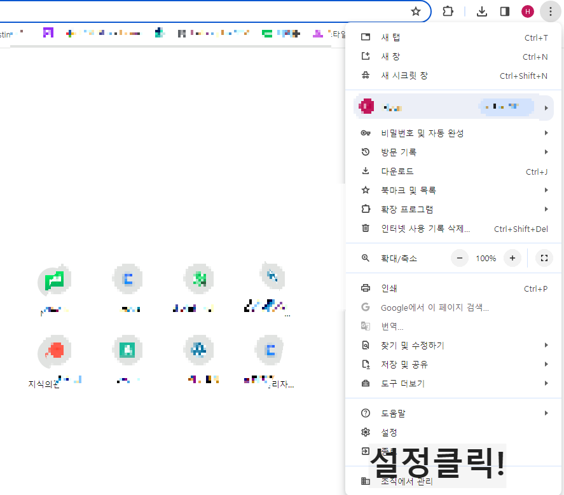
Task: Choose Google에서 이 페이지 검색 item
Action: tap(454, 308)
